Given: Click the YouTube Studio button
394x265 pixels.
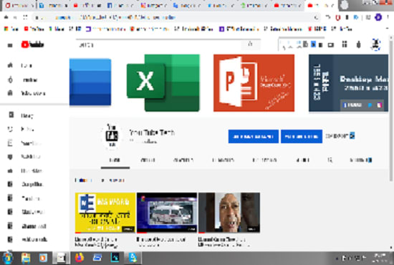Looking at the screenshot, I should click(x=302, y=136).
